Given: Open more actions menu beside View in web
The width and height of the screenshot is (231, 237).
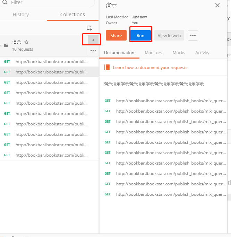Looking at the screenshot, I should (193, 35).
